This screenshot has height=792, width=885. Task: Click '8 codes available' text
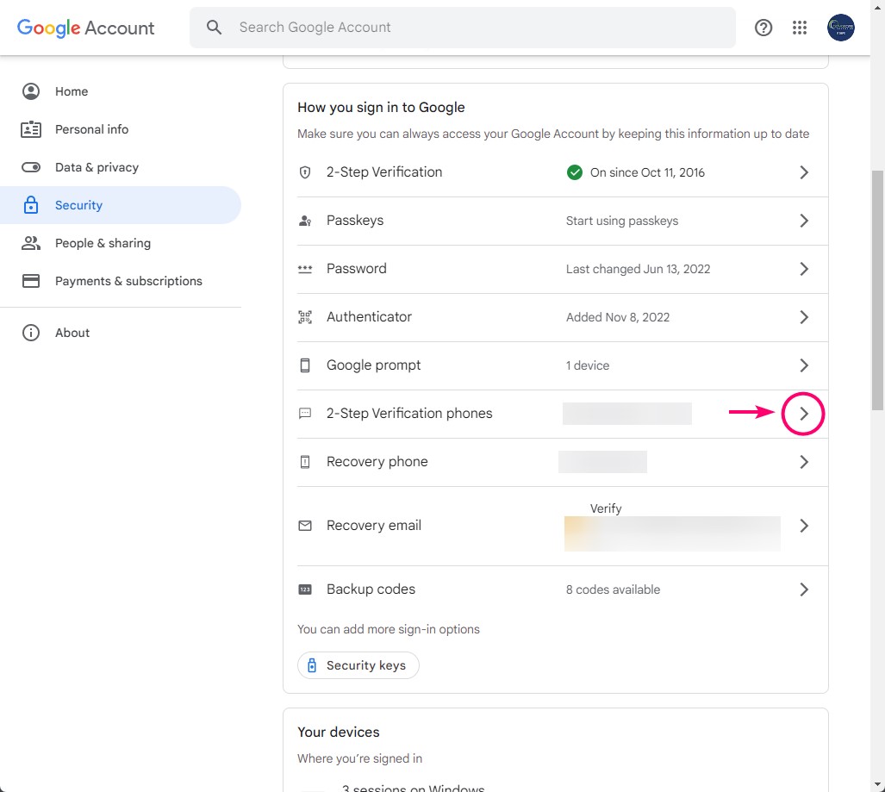coord(613,589)
